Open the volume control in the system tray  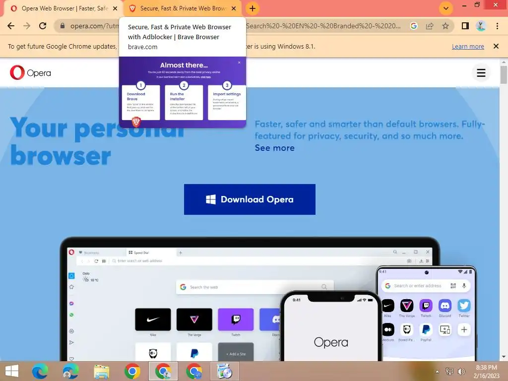461,372
